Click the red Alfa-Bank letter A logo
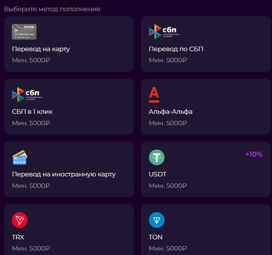Image resolution: width=272 pixels, height=255 pixels. tap(154, 95)
